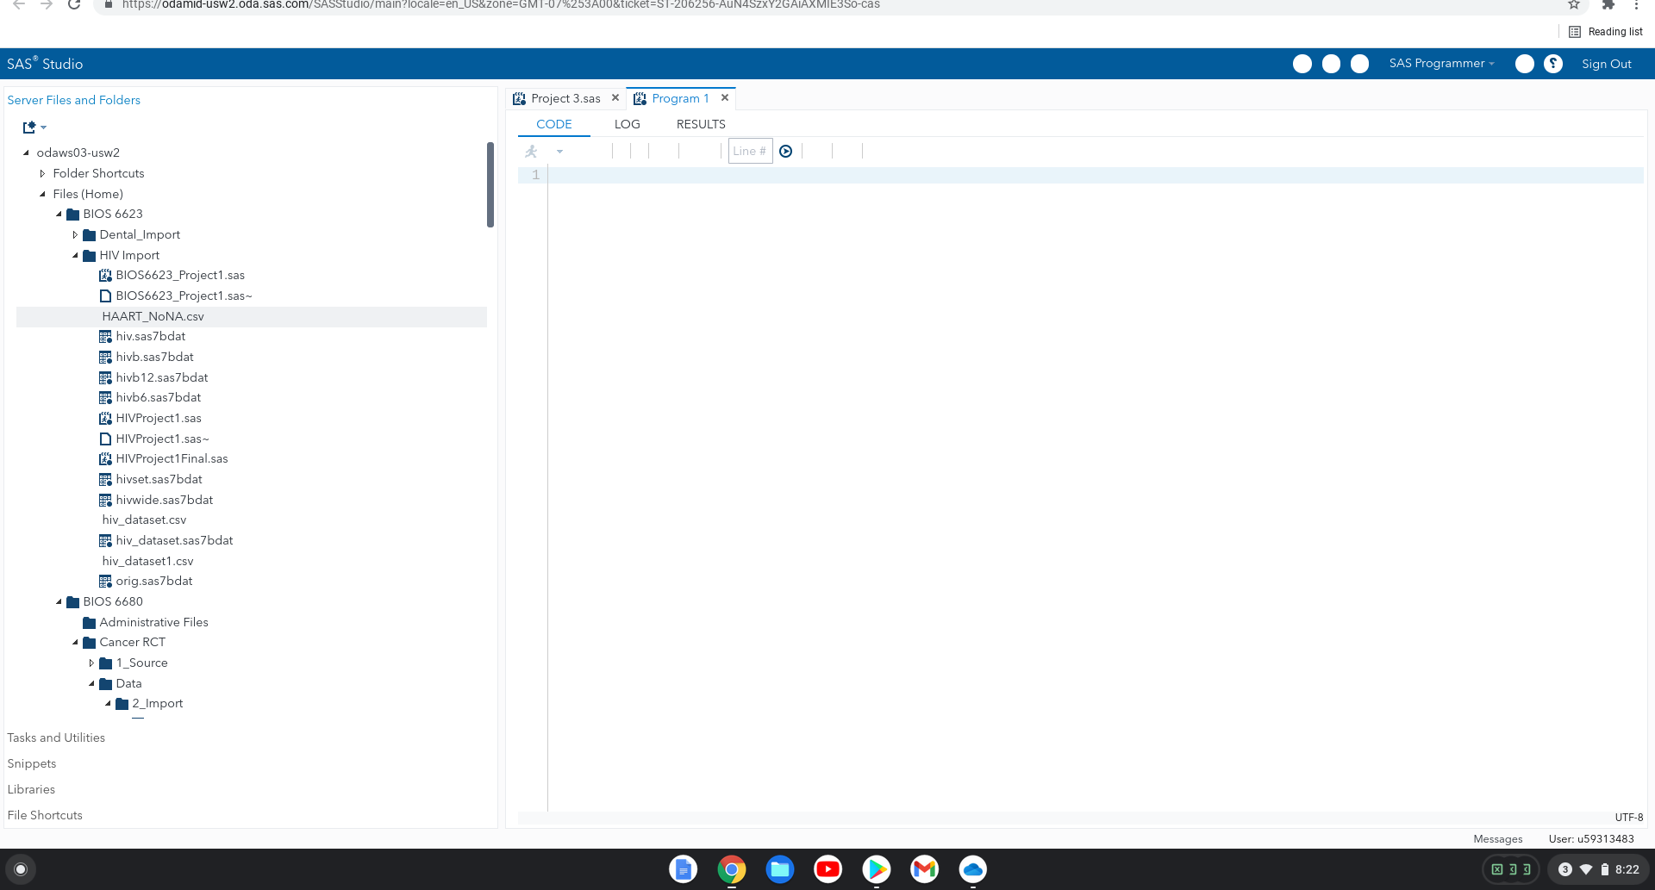Click the Sign Out link
This screenshot has width=1655, height=890.
point(1607,64)
